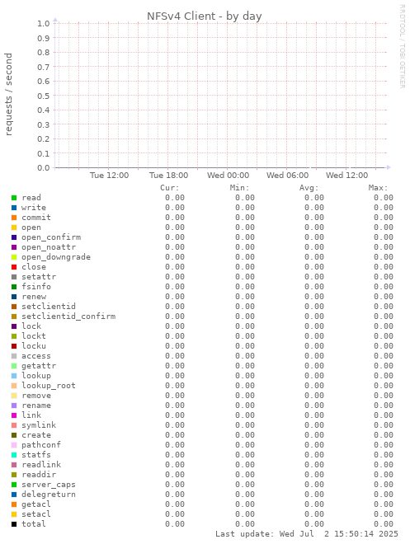410x544 pixels.
Task: Click the black total legend swatch
Action: click(14, 524)
